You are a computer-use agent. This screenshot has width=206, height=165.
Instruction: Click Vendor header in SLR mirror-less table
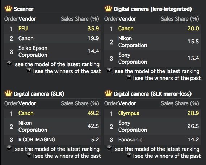[x=127, y=103]
